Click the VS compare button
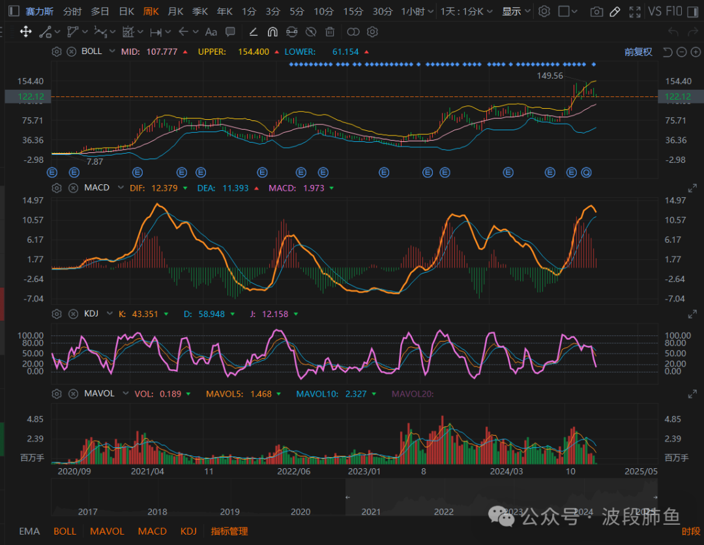 [x=654, y=11]
